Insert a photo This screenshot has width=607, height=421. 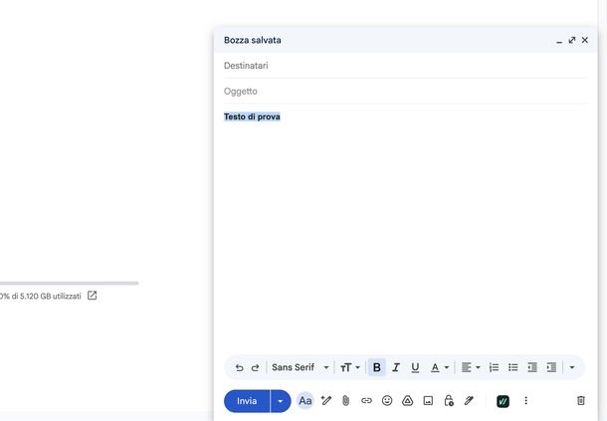(428, 401)
